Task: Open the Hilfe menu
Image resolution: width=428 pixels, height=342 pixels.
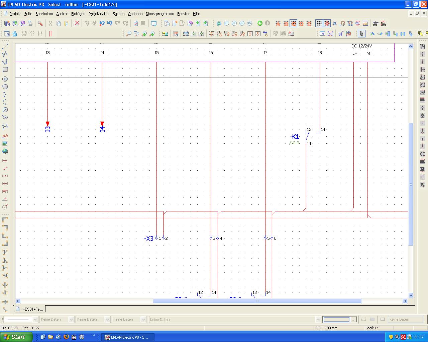Action: pos(196,14)
